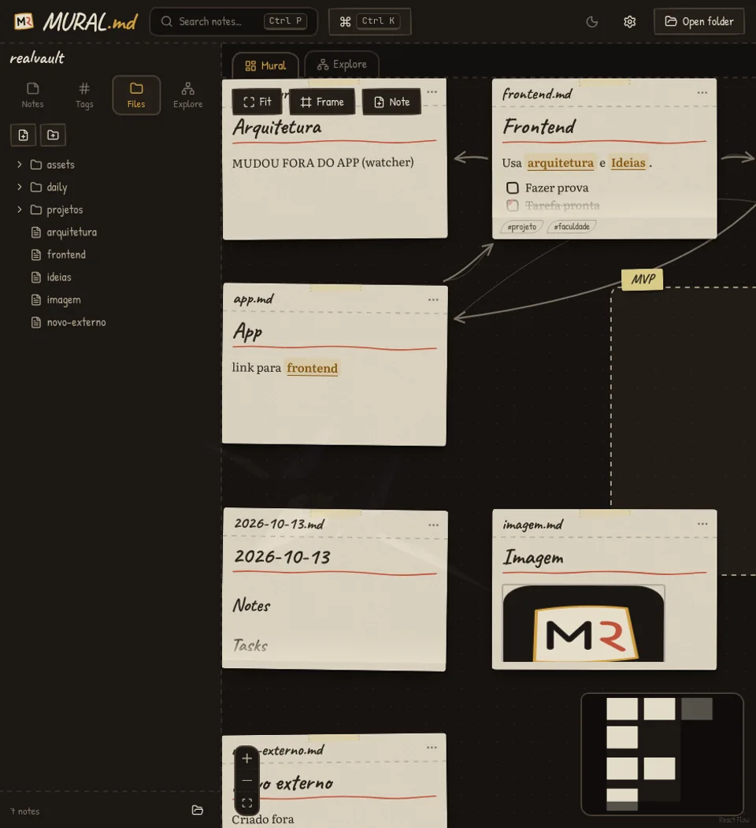
Task: Select the Files sidebar tab
Action: (x=136, y=95)
